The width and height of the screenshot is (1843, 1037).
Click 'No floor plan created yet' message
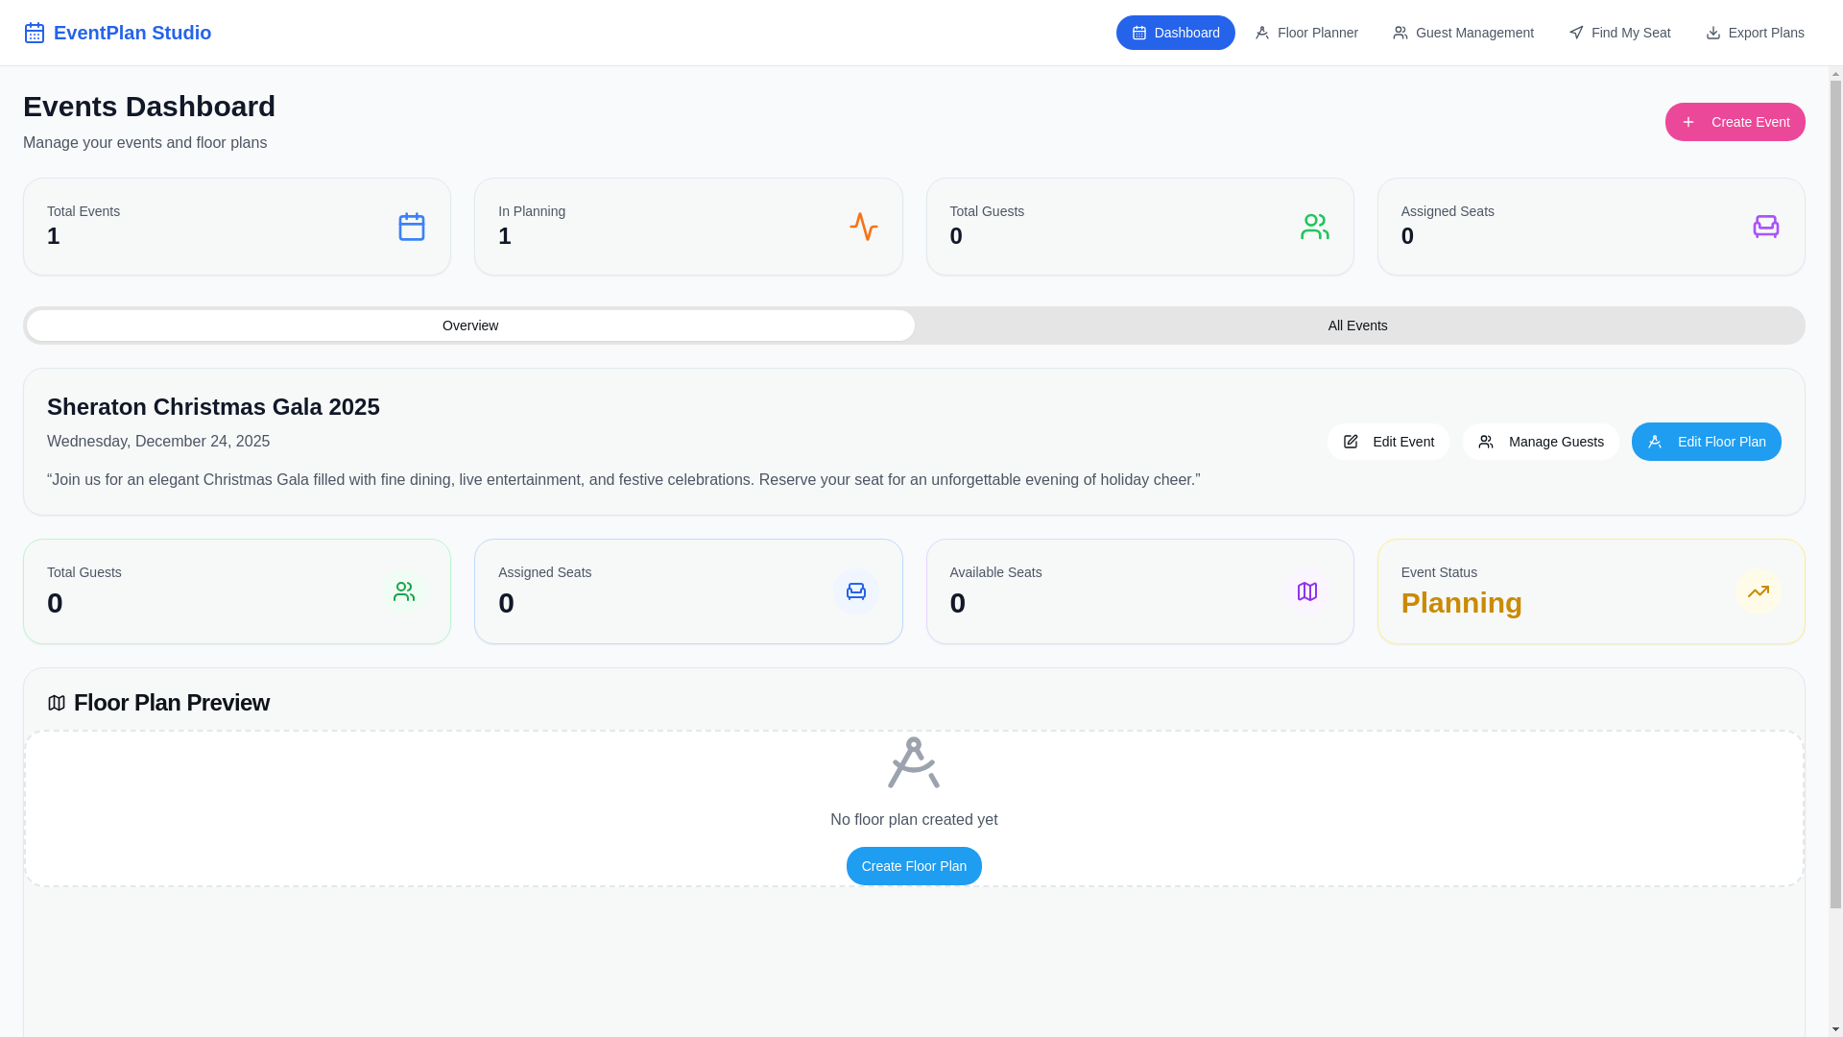click(914, 820)
